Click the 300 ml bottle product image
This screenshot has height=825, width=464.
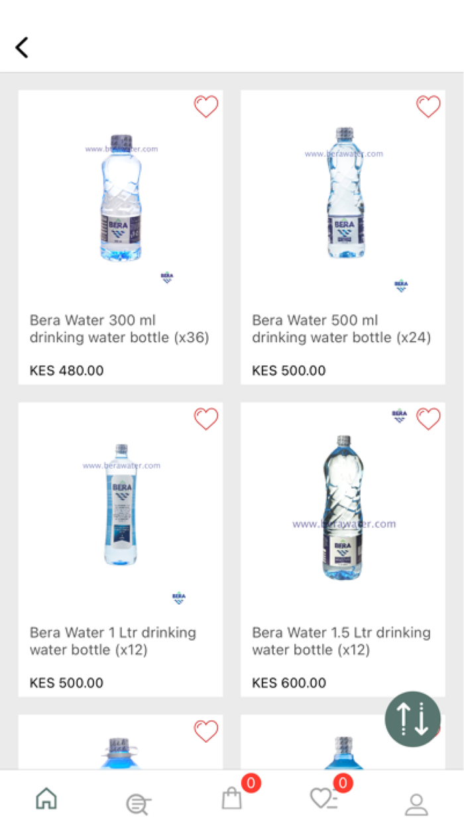click(121, 199)
